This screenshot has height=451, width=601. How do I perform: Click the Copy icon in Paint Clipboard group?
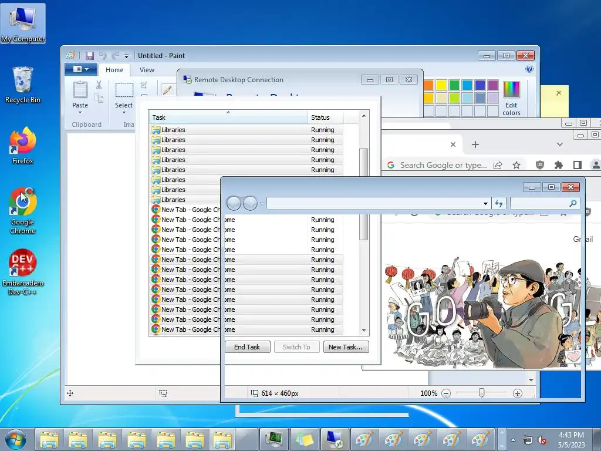click(x=99, y=99)
